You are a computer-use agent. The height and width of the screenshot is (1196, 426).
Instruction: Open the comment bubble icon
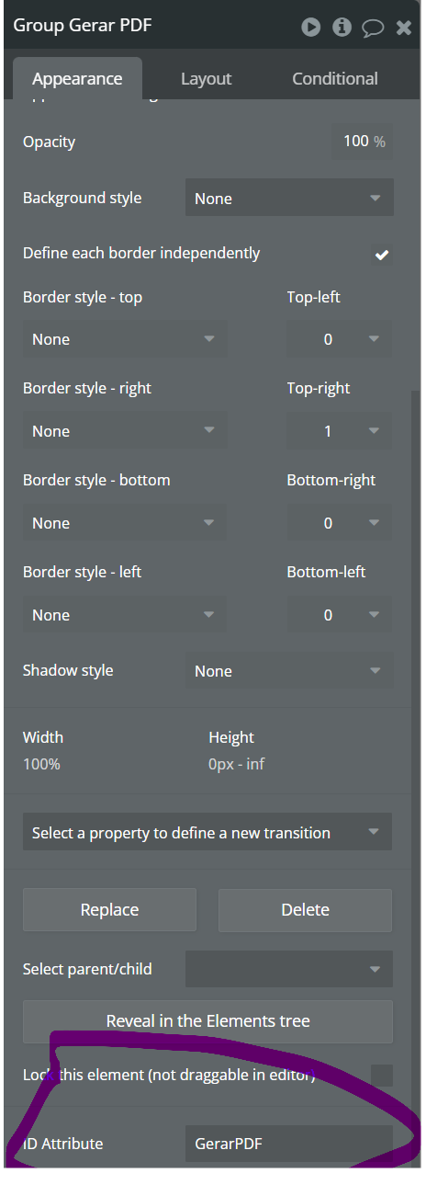[373, 28]
